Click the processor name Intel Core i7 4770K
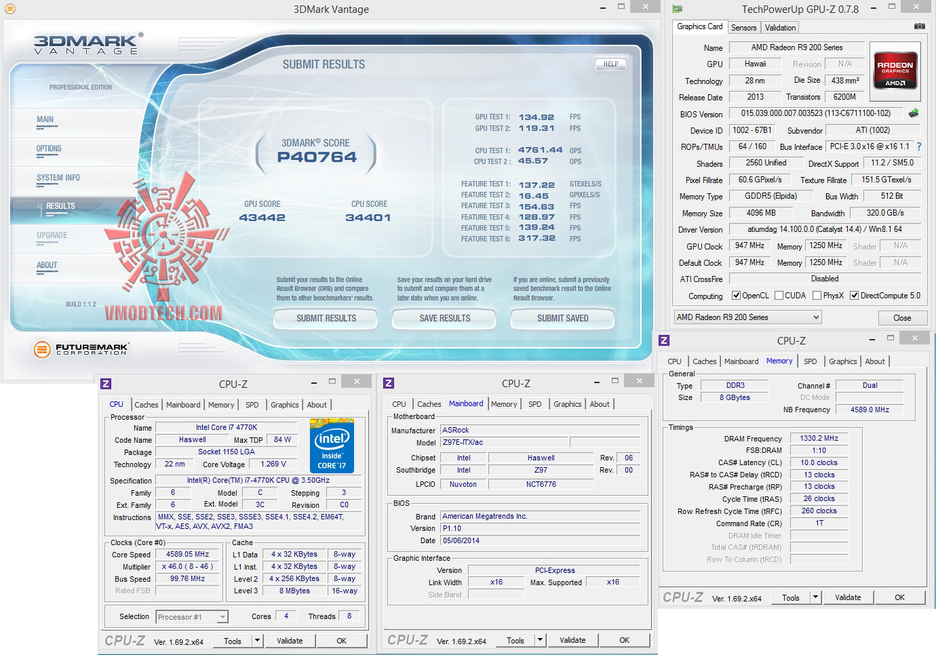This screenshot has width=936, height=655. tap(227, 427)
